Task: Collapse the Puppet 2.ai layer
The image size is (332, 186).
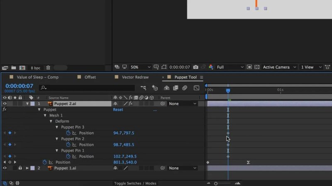Action: click(27, 104)
